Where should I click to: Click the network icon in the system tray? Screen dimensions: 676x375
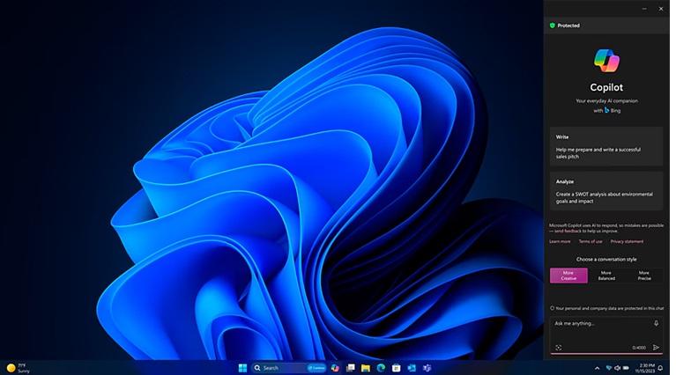click(x=609, y=368)
